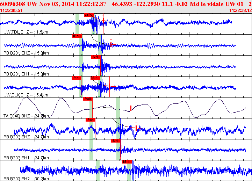The image size is (252, 181).
Task: Click the UW TDL EHZ station label
Action: coord(26,32)
